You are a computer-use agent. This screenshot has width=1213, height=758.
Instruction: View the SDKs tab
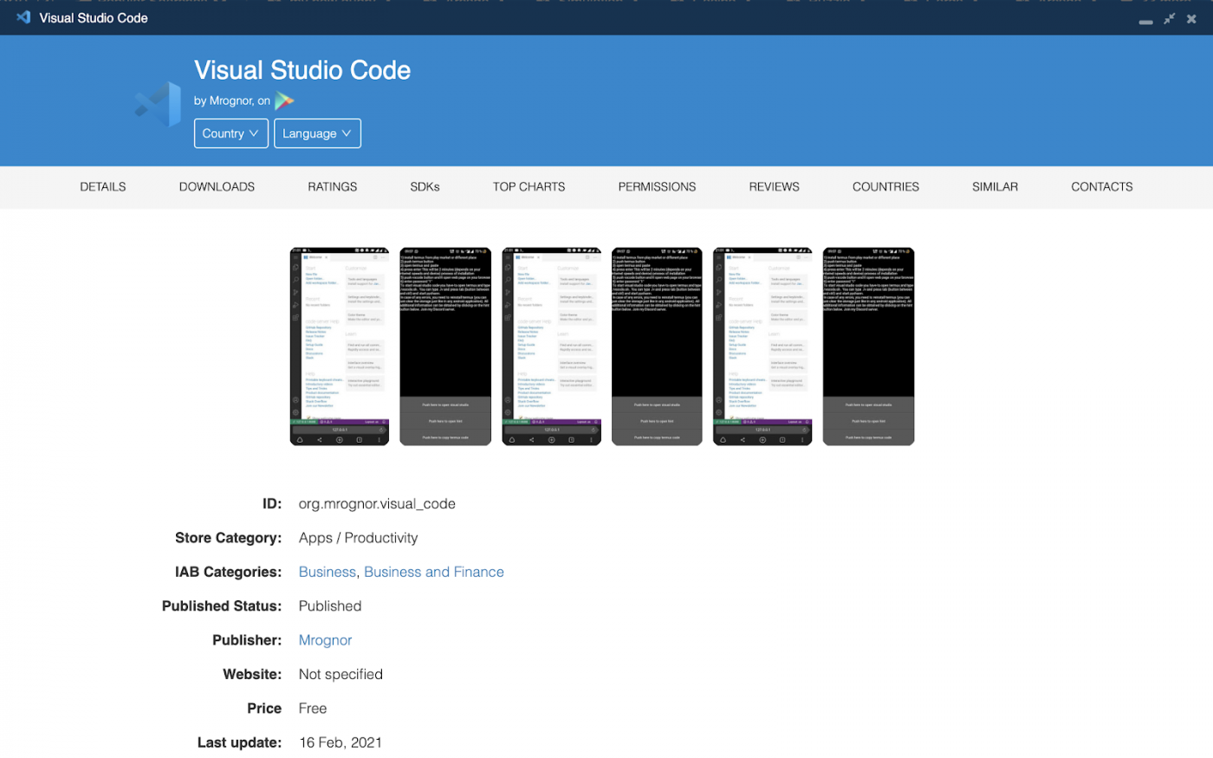coord(425,186)
